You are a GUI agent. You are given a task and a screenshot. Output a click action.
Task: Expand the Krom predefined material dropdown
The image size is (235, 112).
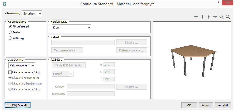pos(71,27)
